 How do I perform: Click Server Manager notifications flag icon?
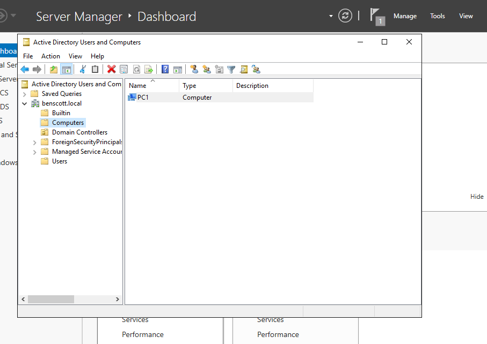(x=377, y=17)
